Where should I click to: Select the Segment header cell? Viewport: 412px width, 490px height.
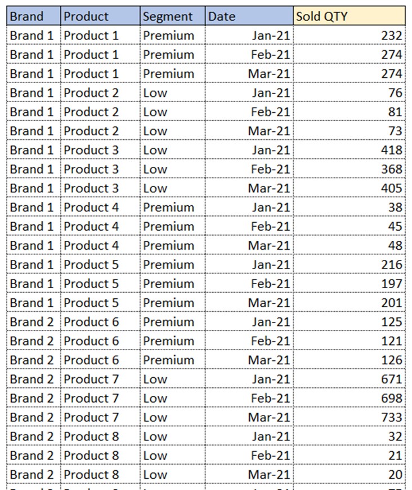click(x=172, y=16)
